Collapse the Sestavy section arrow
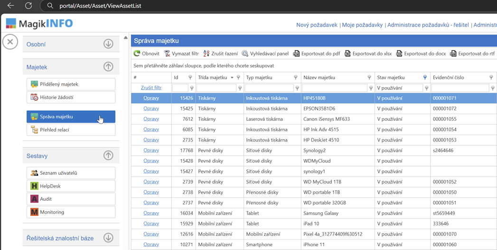The width and height of the screenshot is (497, 250). (x=108, y=155)
